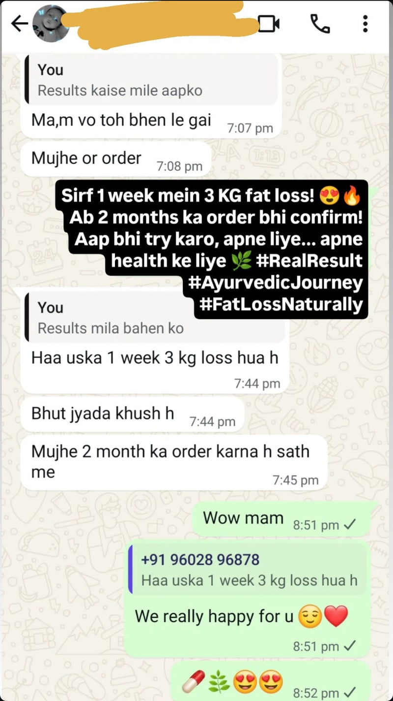Tap the #RealResult hashtag in overlay

point(309,260)
